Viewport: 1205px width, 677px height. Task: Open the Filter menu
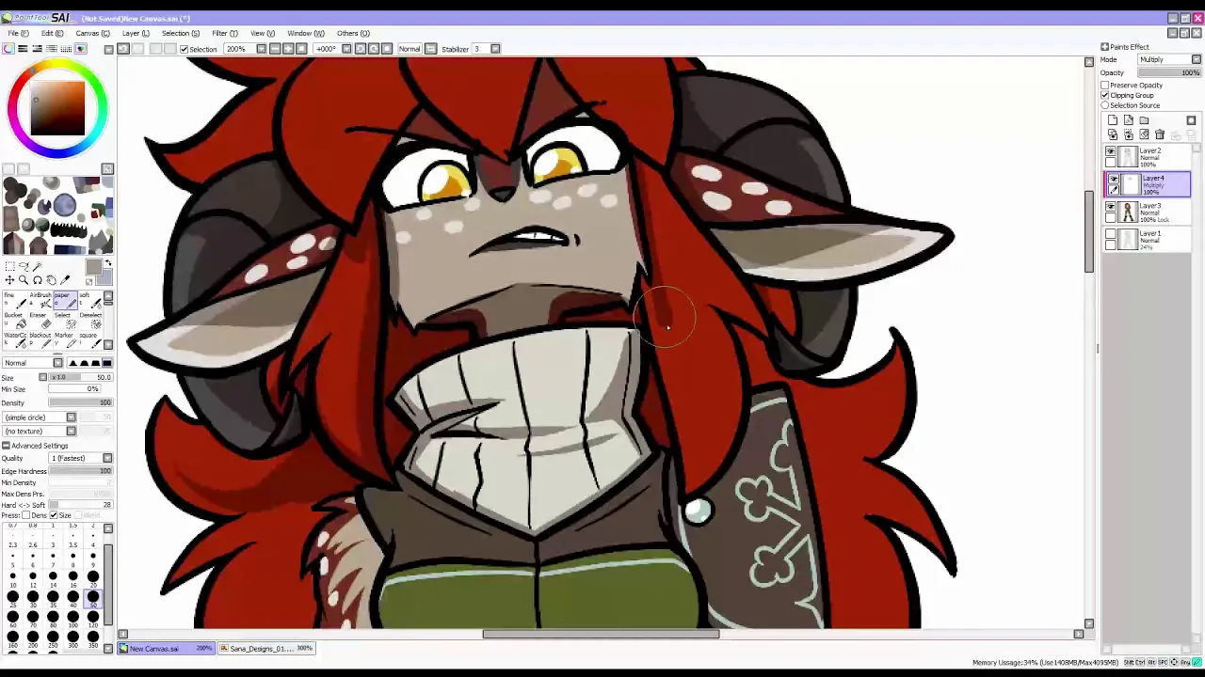pos(225,33)
